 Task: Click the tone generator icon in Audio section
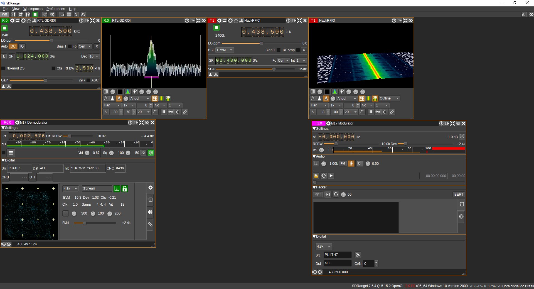(316, 164)
